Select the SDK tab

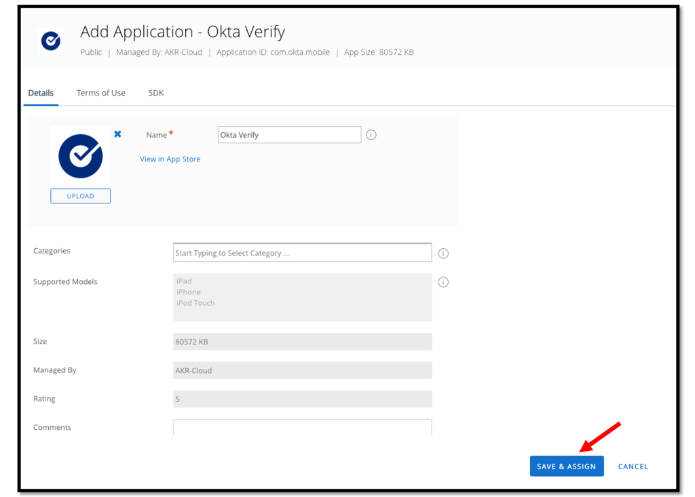pos(156,93)
